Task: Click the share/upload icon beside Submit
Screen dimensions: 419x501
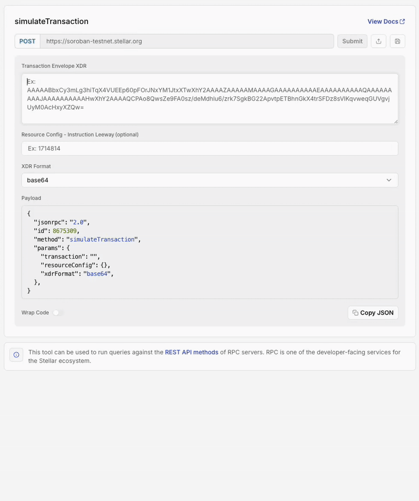Action: tap(378, 41)
